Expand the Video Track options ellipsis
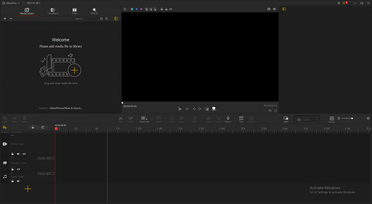This screenshot has height=204, width=372. (x=13, y=136)
